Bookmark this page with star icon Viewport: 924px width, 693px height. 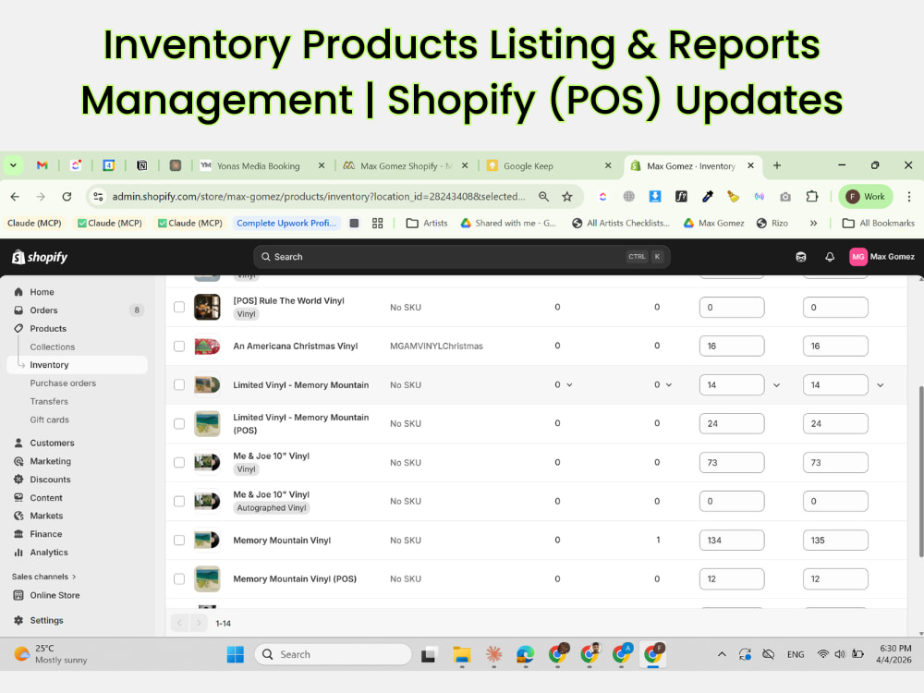(567, 197)
